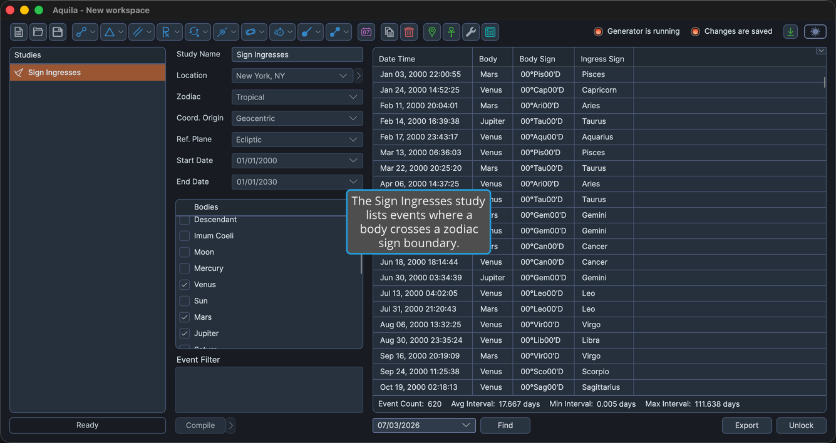The width and height of the screenshot is (836, 443).
Task: Open the parallel lines study tool
Action: pyautogui.click(x=142, y=32)
